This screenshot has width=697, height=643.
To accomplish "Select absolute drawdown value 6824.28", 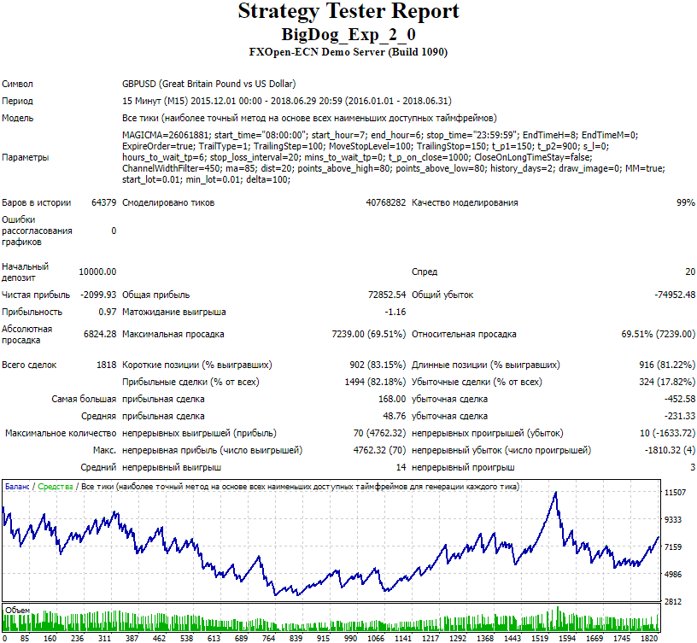I will coord(100,334).
